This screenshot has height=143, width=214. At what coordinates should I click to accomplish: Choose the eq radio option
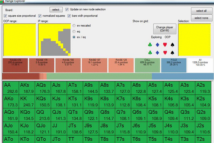[x=74, y=31]
